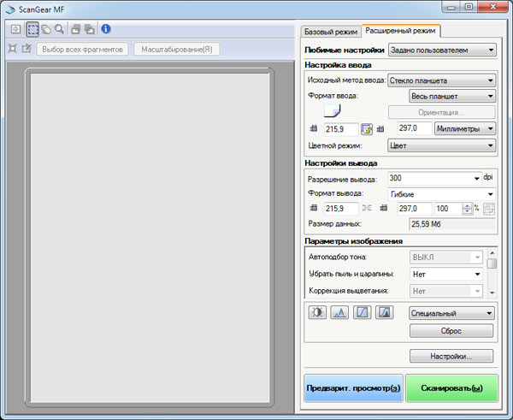Click the dashed frame with arrow icon
This screenshot has height=420, width=513.
pyautogui.click(x=27, y=49)
